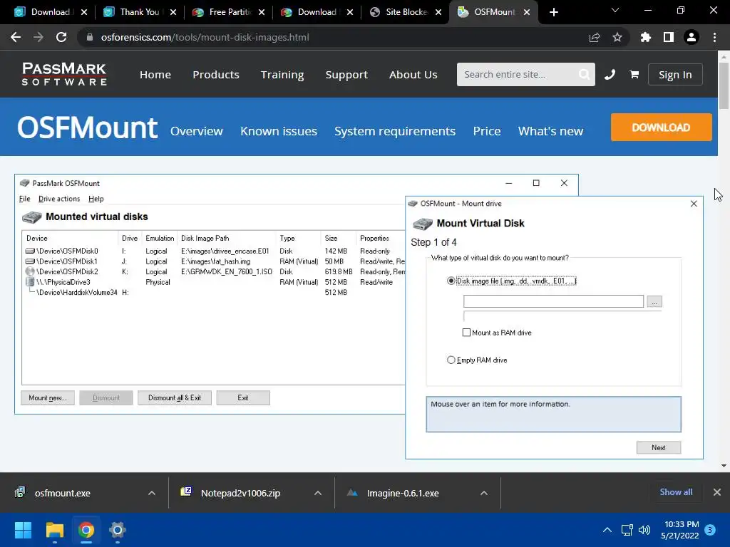Open the Products nav menu
This screenshot has height=547, width=730.
coord(216,74)
